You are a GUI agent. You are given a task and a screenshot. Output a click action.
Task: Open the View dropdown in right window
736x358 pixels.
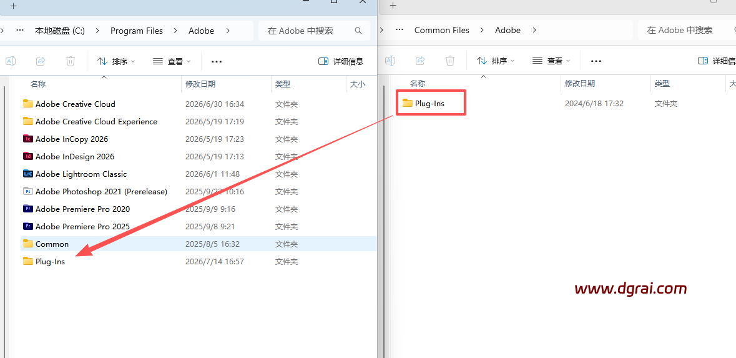[x=551, y=61]
